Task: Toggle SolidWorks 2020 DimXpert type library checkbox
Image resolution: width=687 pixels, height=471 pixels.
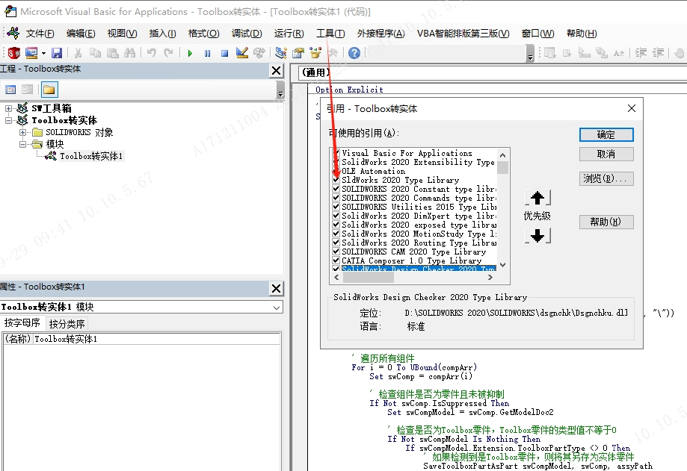Action: pyautogui.click(x=336, y=216)
